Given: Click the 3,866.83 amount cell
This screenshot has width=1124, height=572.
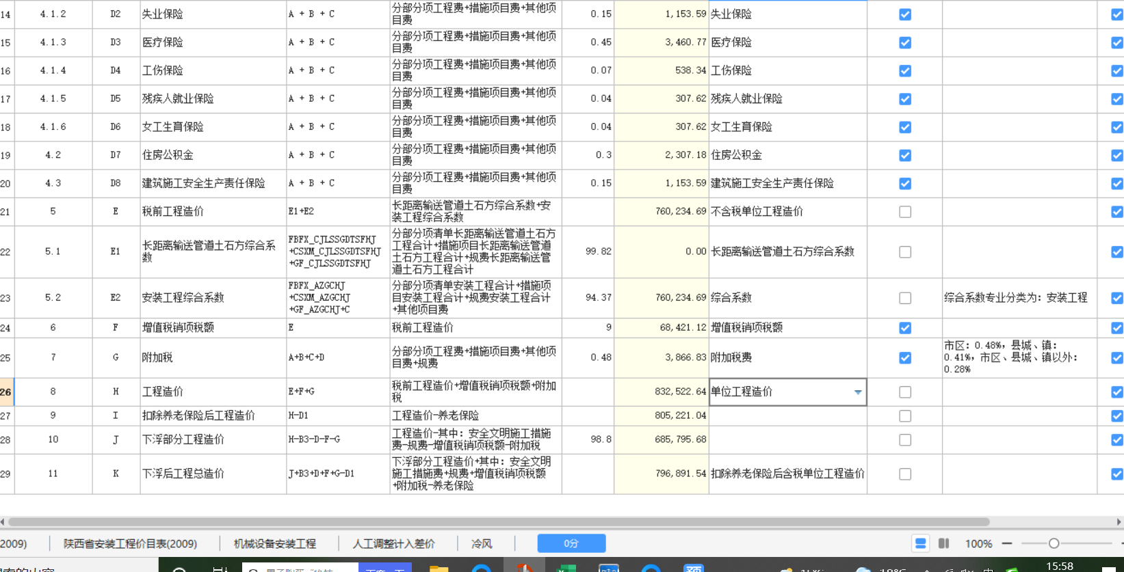Looking at the screenshot, I should pos(662,358).
